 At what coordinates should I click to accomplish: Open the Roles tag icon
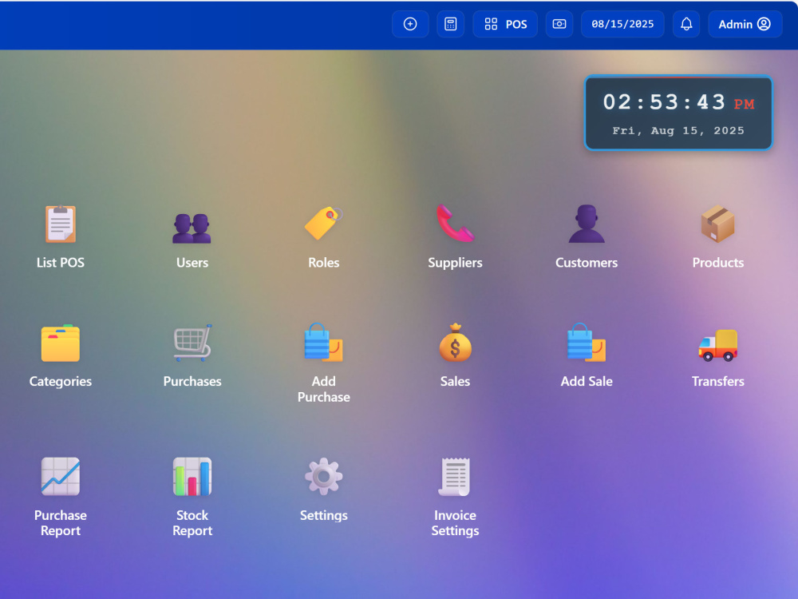[324, 223]
